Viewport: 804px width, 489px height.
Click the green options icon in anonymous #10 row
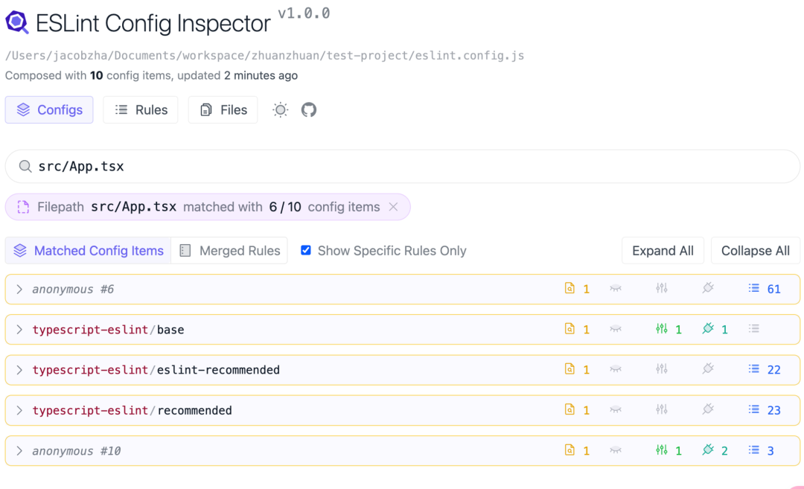pyautogui.click(x=662, y=450)
